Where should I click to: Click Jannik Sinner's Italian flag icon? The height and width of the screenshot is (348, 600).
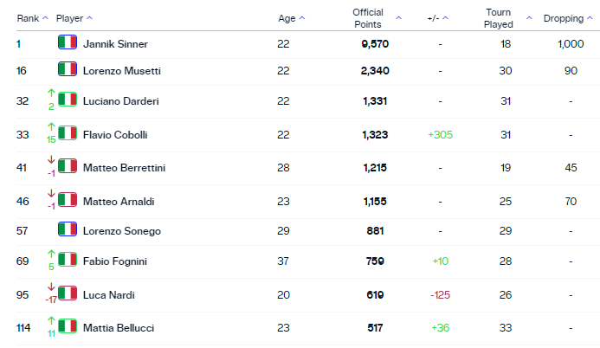point(68,42)
